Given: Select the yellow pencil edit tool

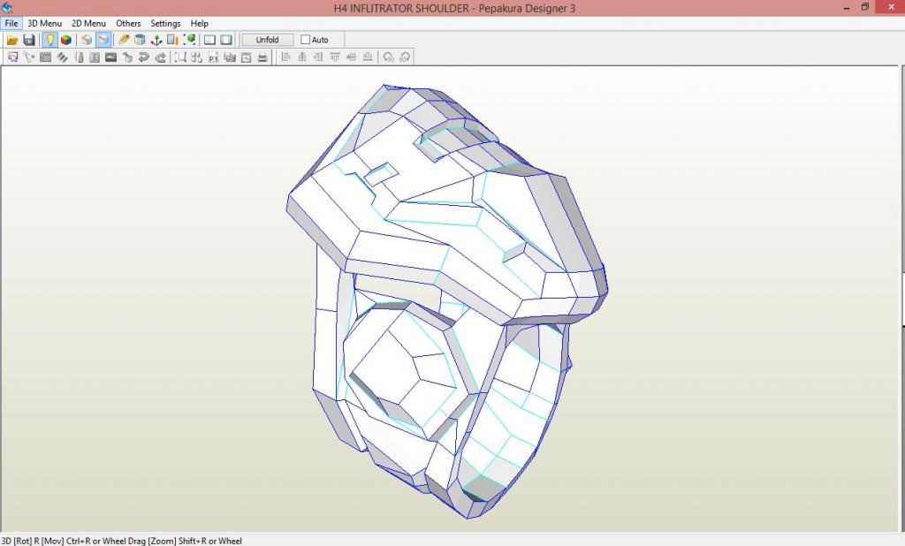Looking at the screenshot, I should [x=124, y=40].
